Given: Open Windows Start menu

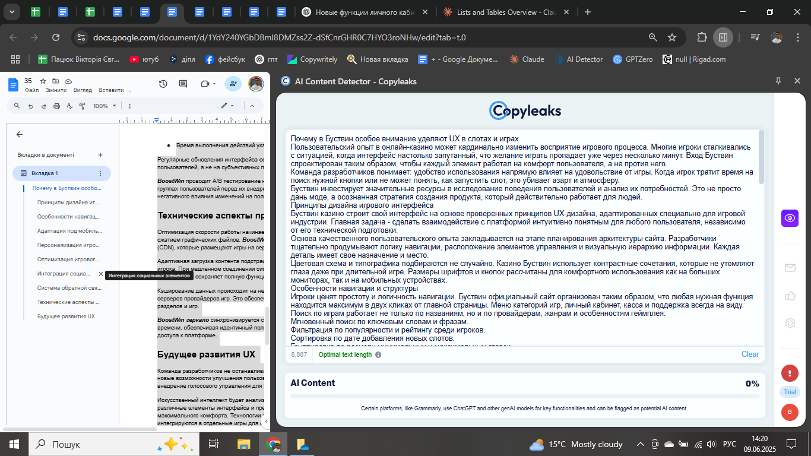Looking at the screenshot, I should coord(14,444).
